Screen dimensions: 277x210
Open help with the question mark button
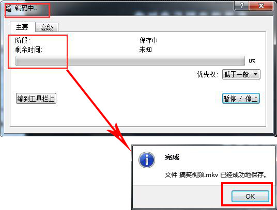(x=241, y=6)
